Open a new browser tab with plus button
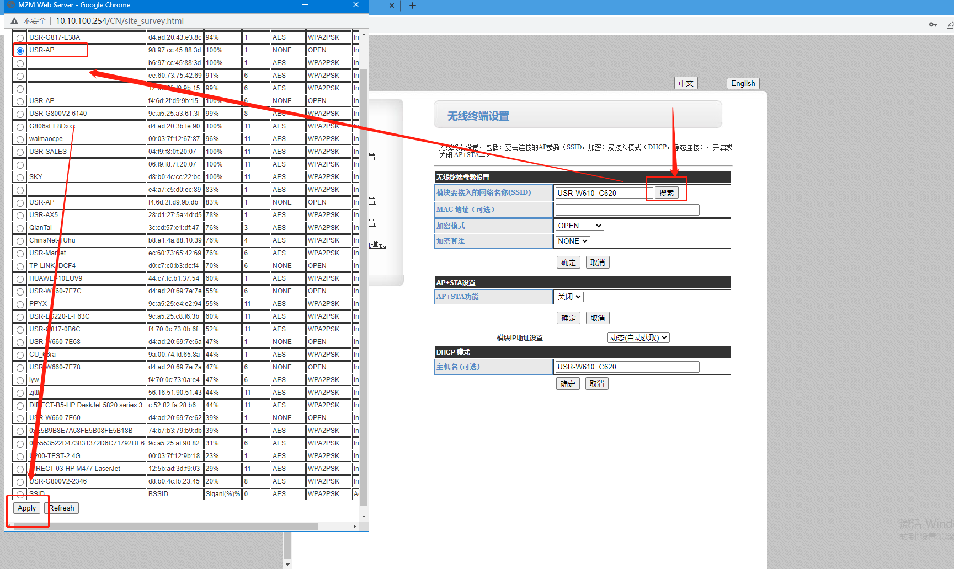954x569 pixels. [x=412, y=6]
